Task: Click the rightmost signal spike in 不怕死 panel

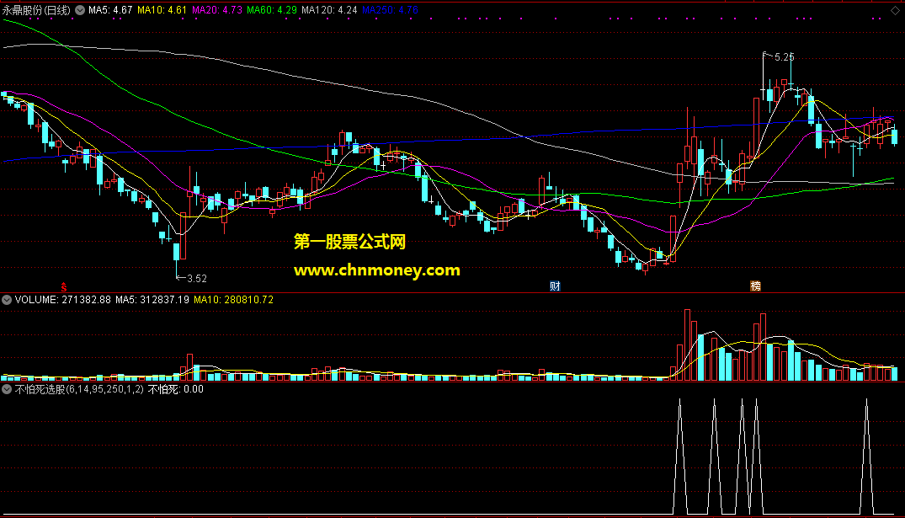Action: (866, 457)
